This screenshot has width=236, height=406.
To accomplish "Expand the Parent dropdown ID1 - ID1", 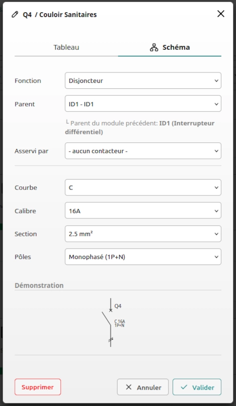I will [x=143, y=104].
